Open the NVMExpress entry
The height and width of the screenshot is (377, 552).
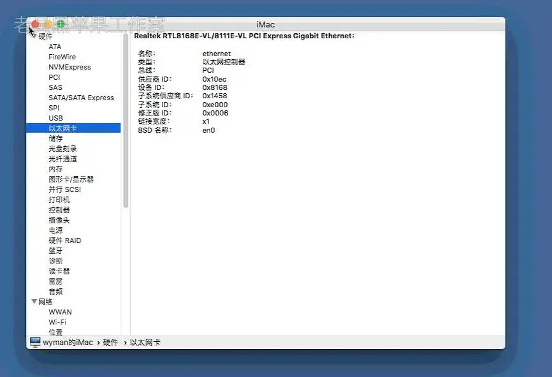pos(69,67)
